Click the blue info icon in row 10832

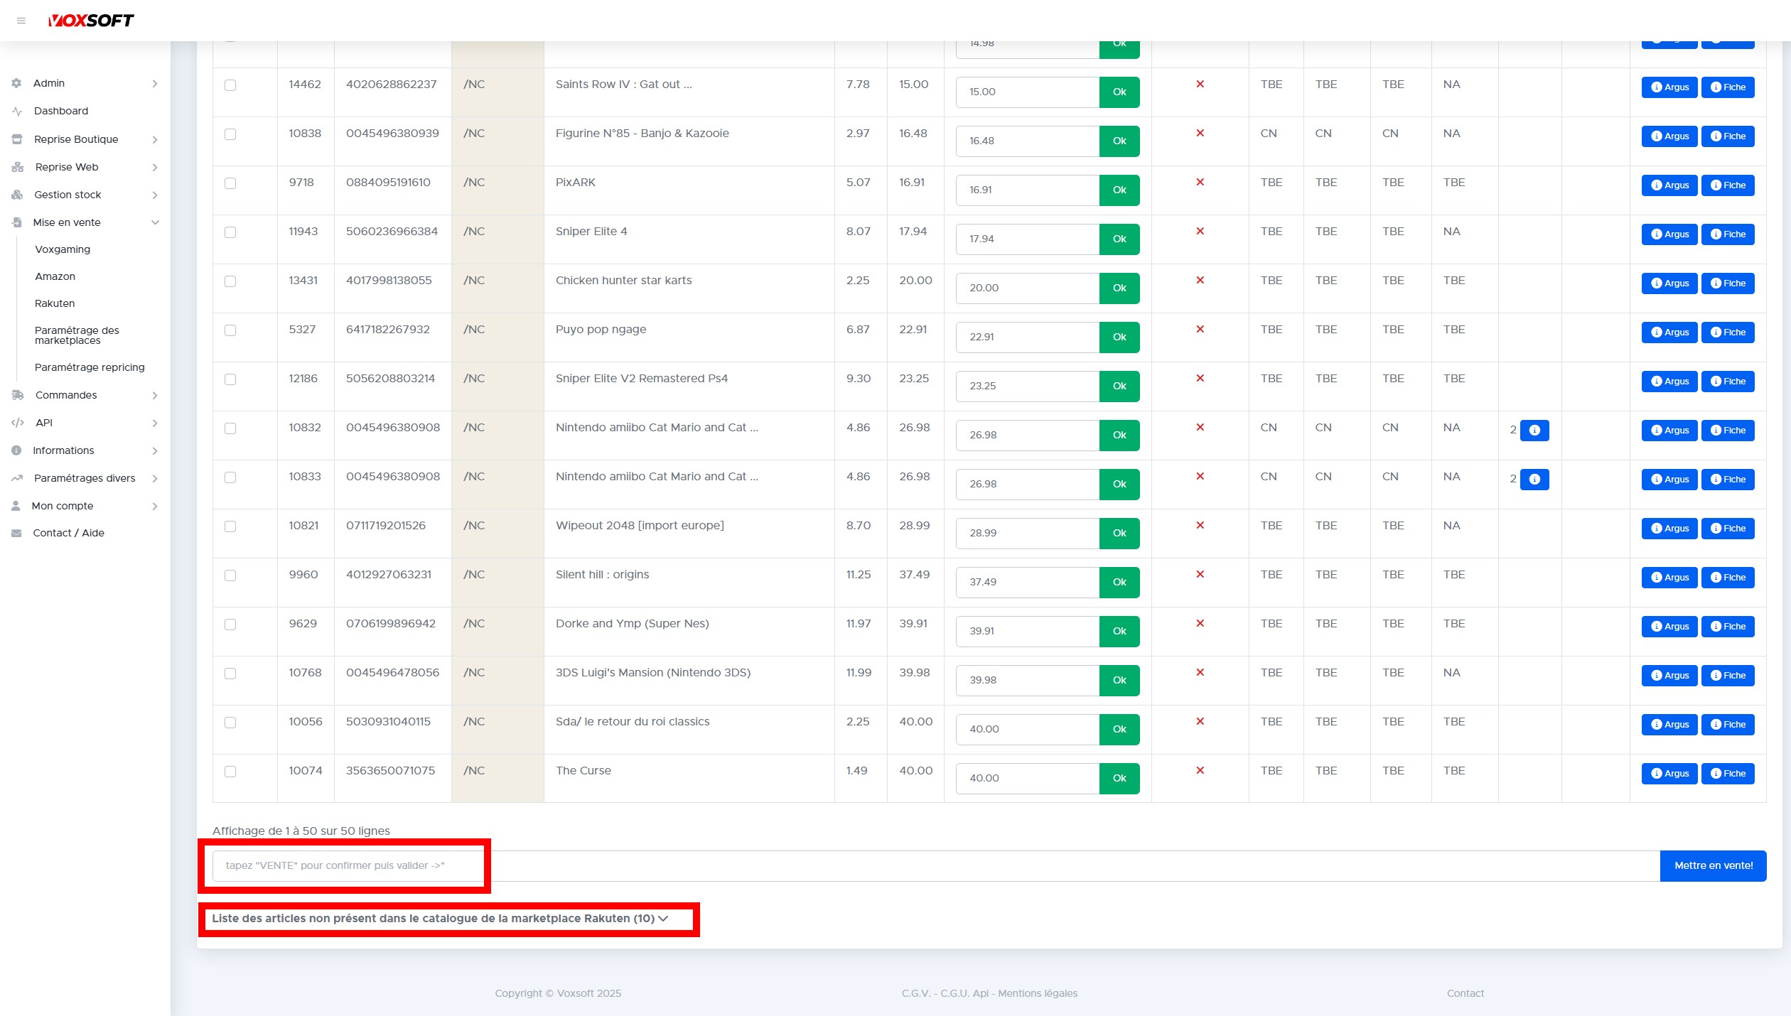(x=1534, y=430)
